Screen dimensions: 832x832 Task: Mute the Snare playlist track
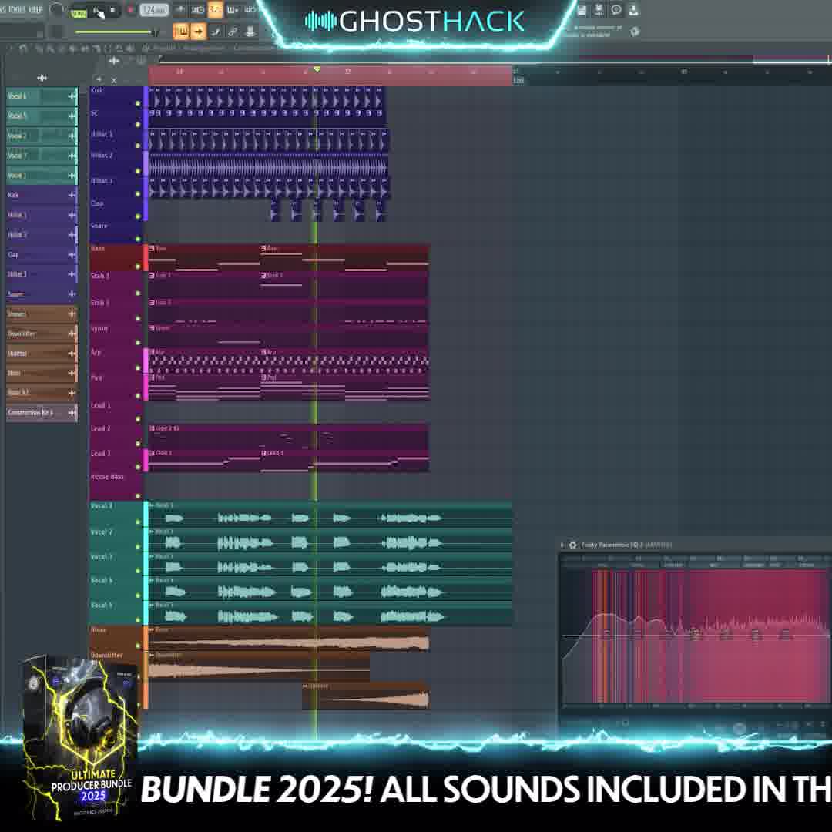138,239
